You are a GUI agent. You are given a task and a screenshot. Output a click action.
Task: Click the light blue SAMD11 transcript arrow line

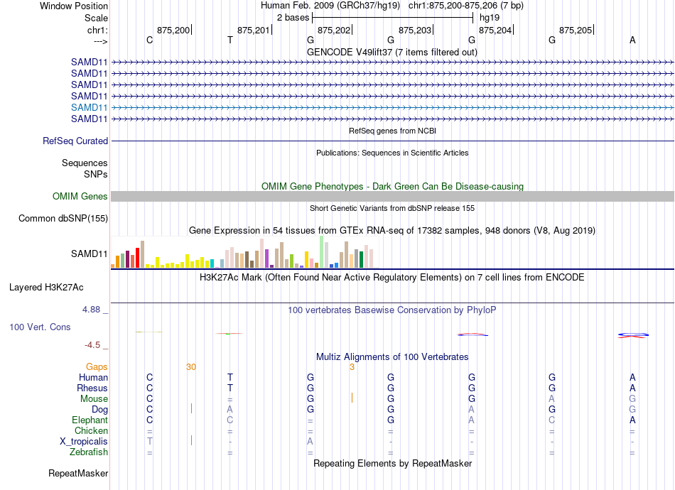(392, 107)
